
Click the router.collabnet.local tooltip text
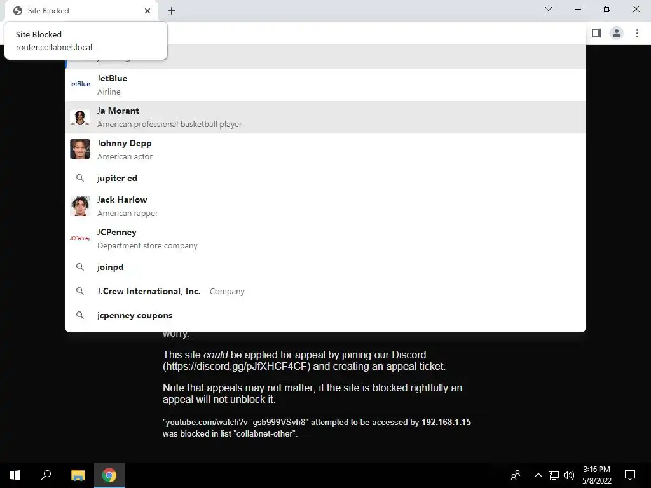[54, 47]
